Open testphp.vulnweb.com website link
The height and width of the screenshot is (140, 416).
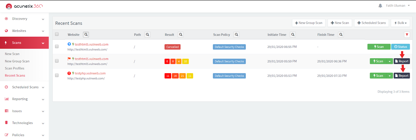click(x=90, y=73)
